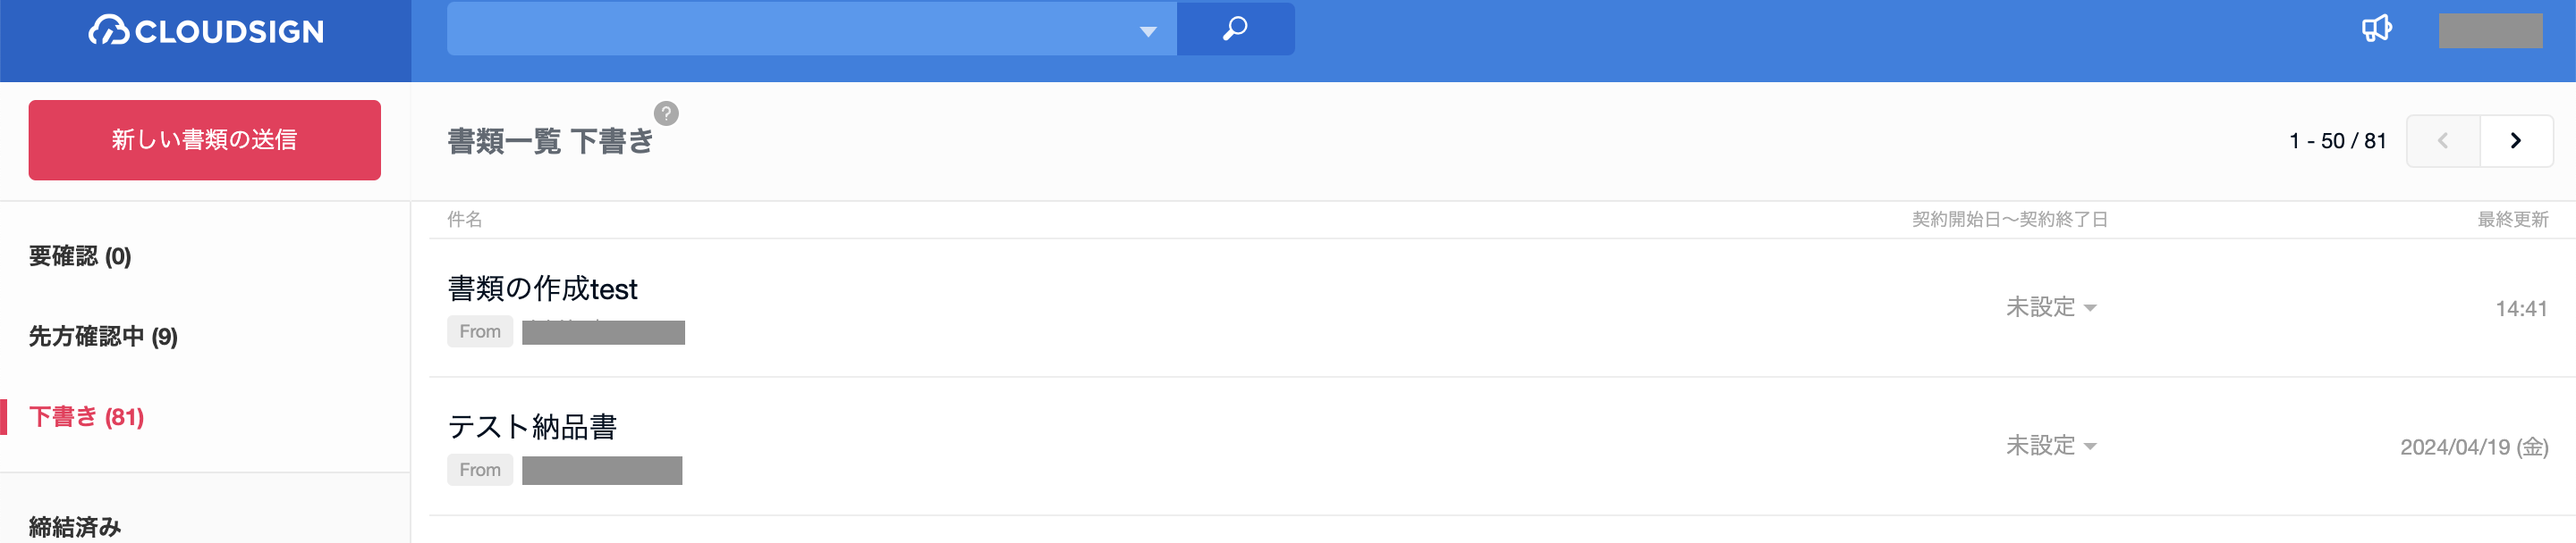Click the previous page arrow
2576x543 pixels.
pyautogui.click(x=2443, y=141)
